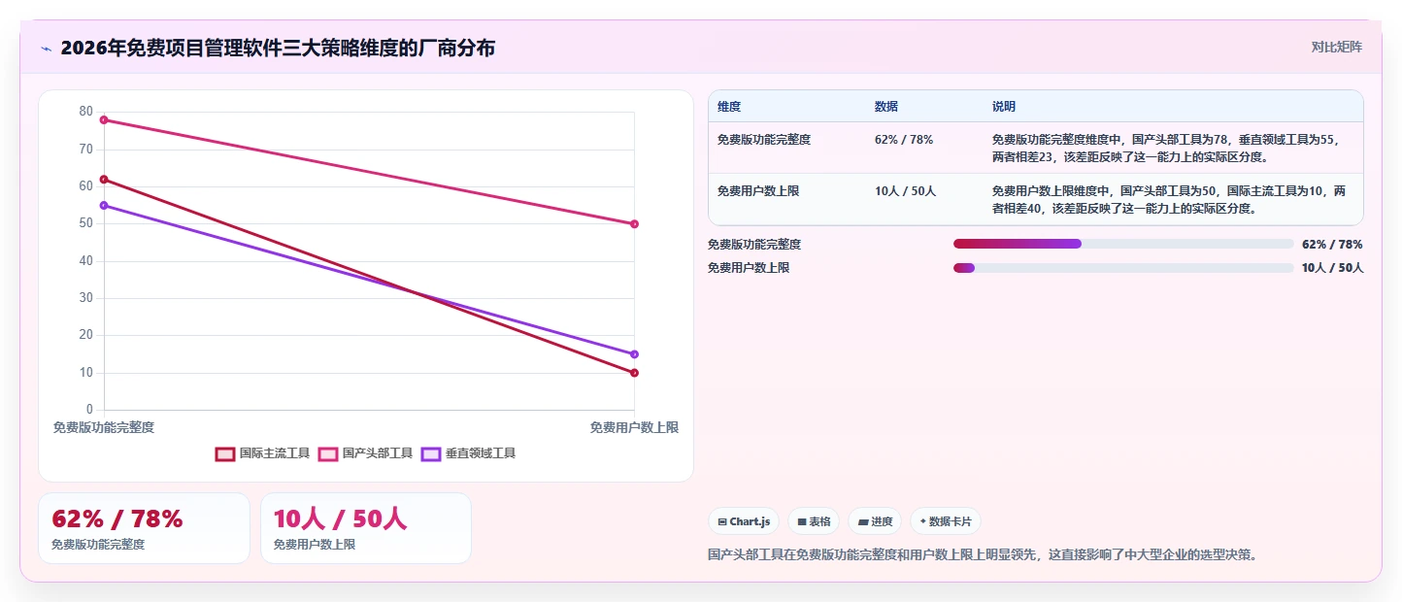Click the 62% / 78% value beside progress bar
Viewport: 1402px width, 602px height.
click(1332, 245)
